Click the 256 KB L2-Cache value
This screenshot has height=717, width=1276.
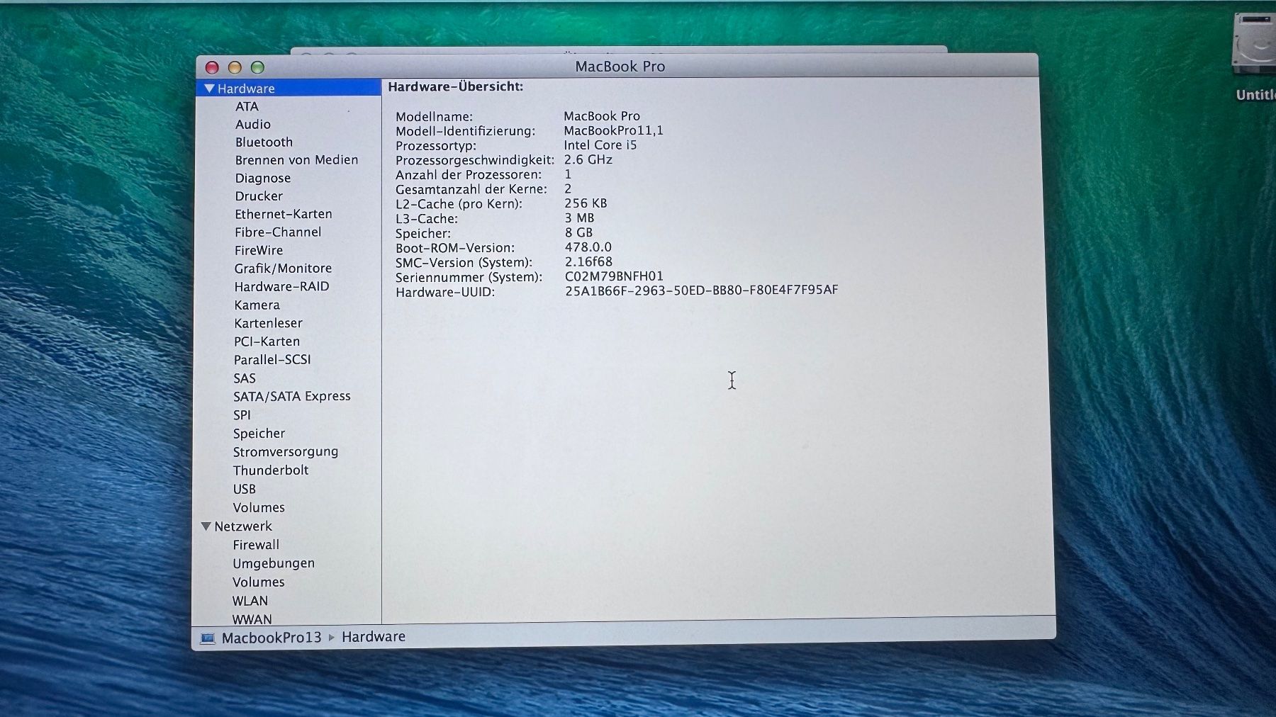586,203
